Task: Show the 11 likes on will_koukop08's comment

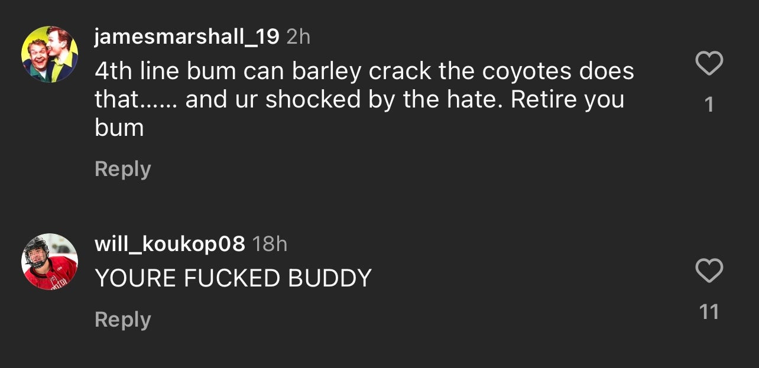Action: [x=709, y=312]
